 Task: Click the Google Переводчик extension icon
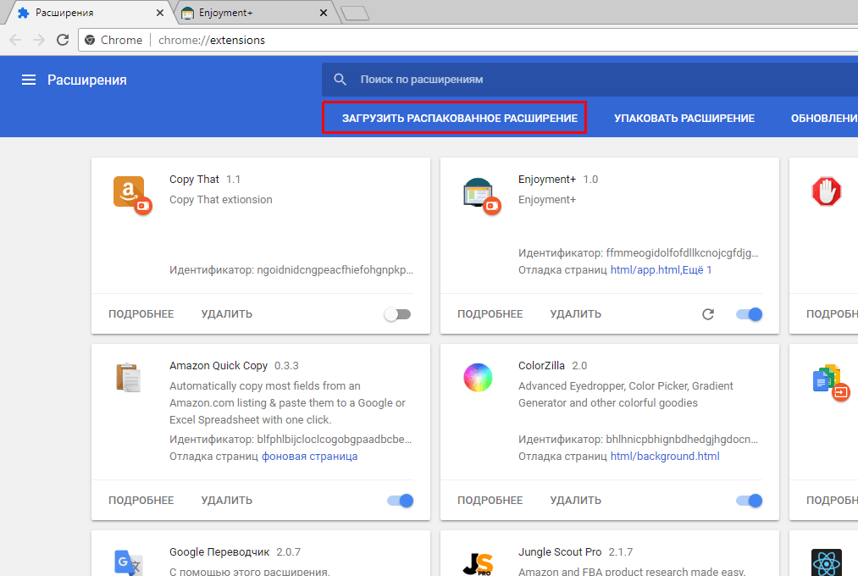click(x=128, y=562)
